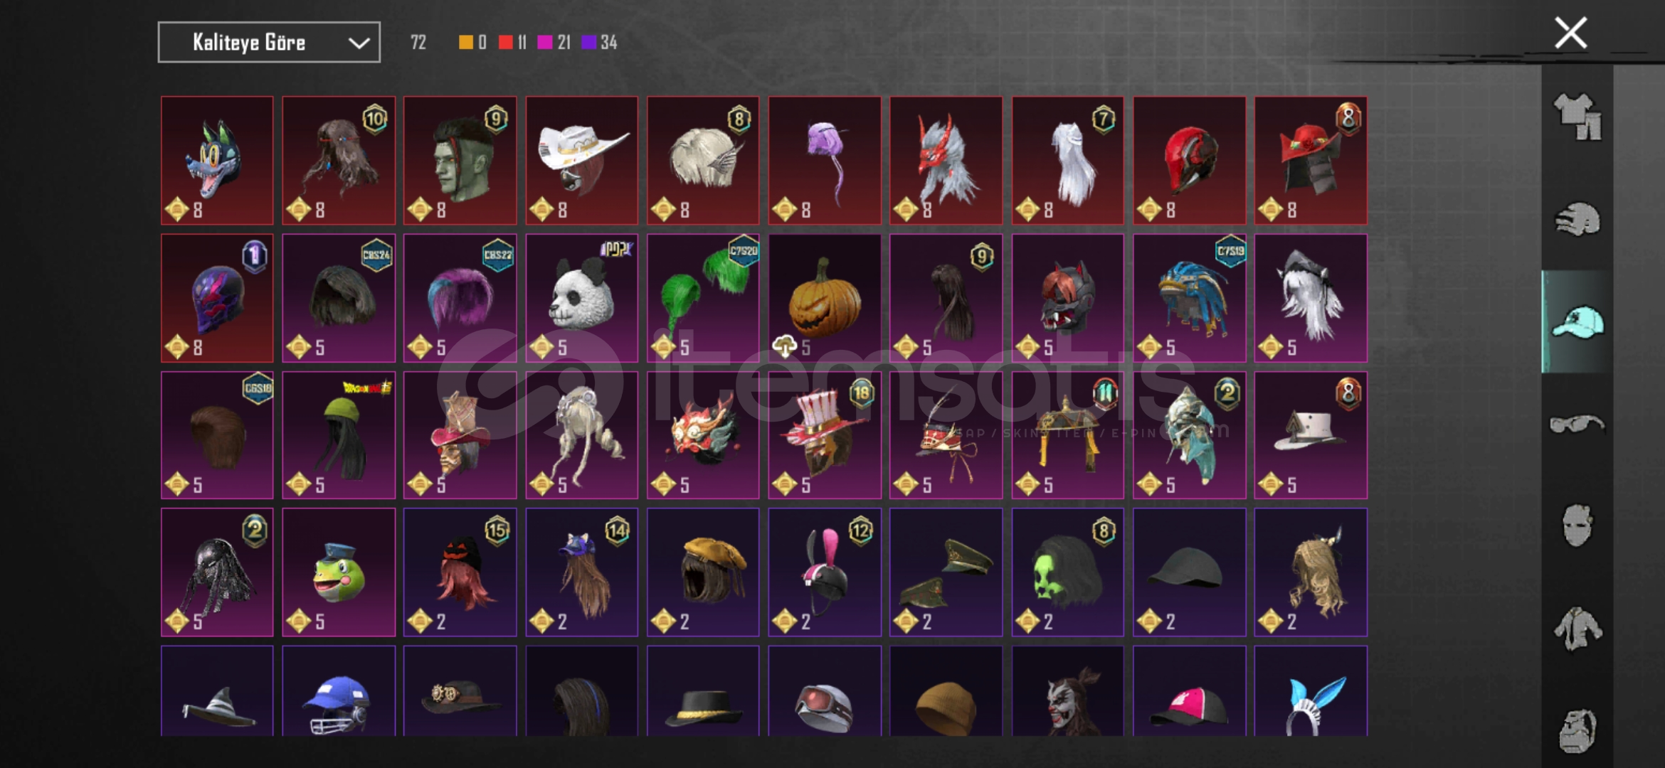
Task: Select the panda head item
Action: click(581, 298)
